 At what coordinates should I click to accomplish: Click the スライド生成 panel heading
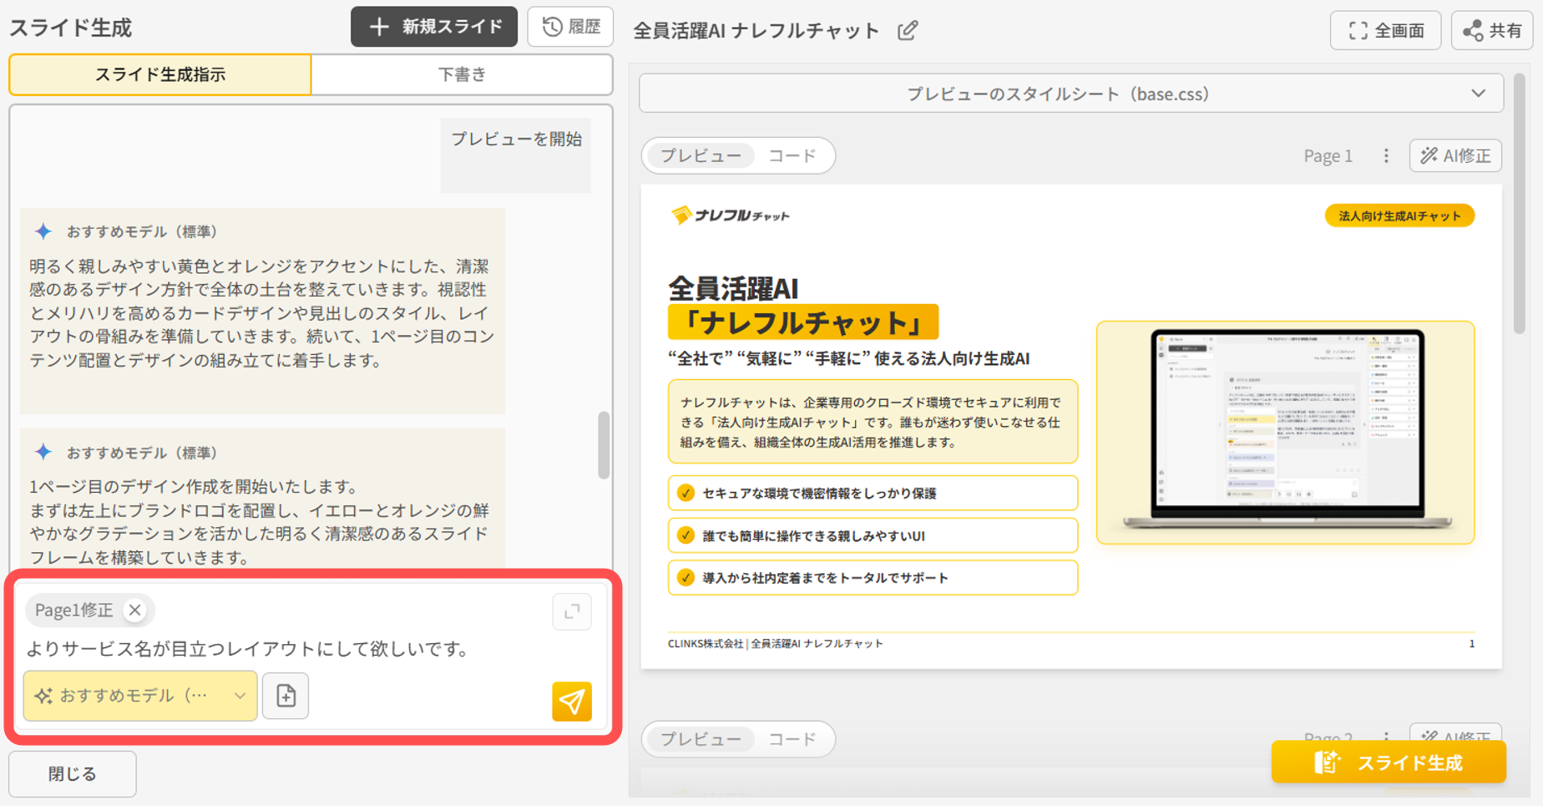point(70,28)
